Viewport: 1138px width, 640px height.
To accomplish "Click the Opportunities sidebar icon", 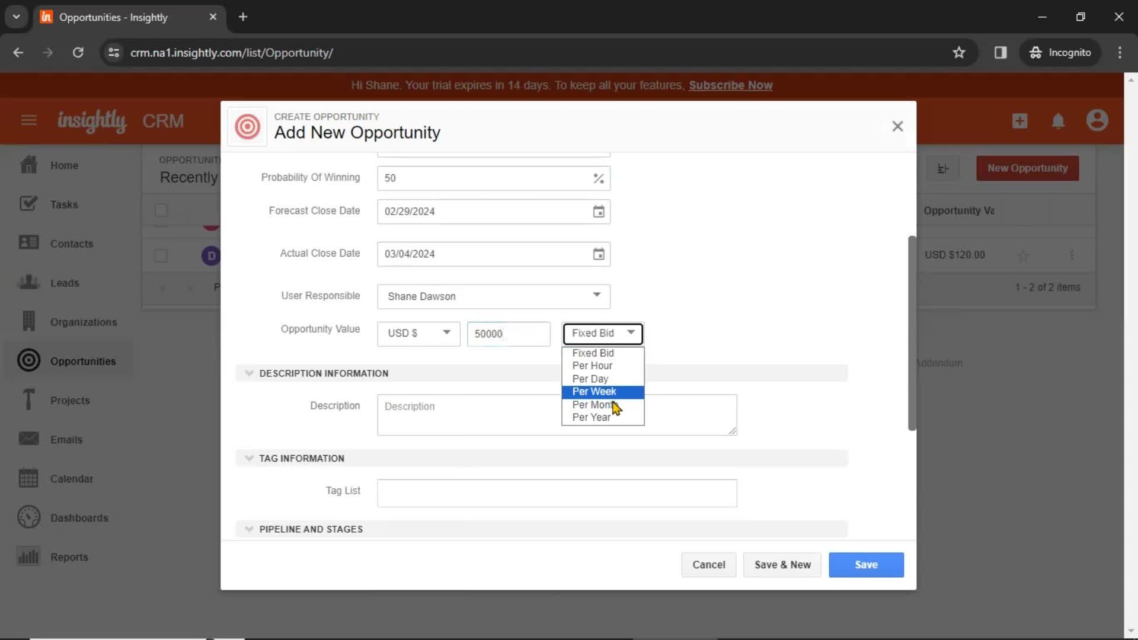I will coord(28,360).
